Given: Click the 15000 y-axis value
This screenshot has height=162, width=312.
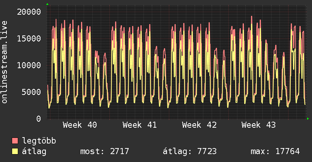Looking at the screenshot, I should [x=29, y=39].
